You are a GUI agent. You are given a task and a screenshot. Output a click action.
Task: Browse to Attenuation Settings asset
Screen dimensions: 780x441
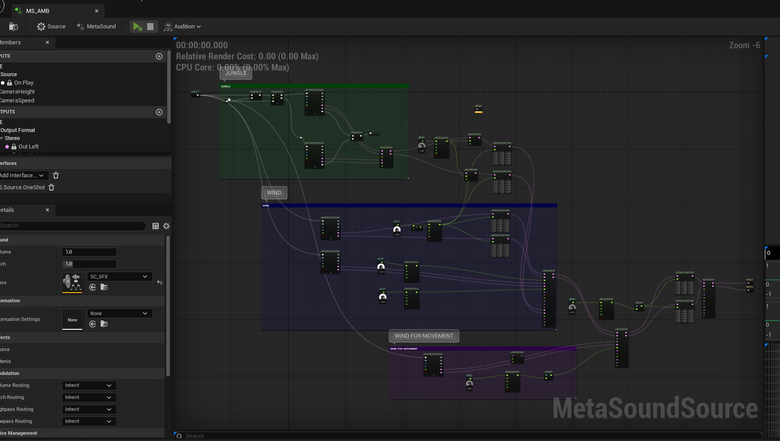[x=104, y=324]
